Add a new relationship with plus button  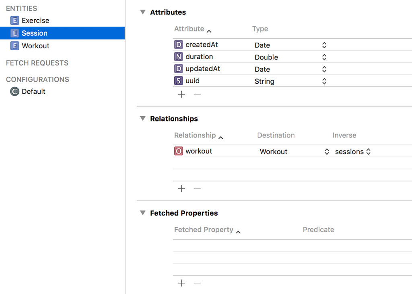[x=181, y=189]
